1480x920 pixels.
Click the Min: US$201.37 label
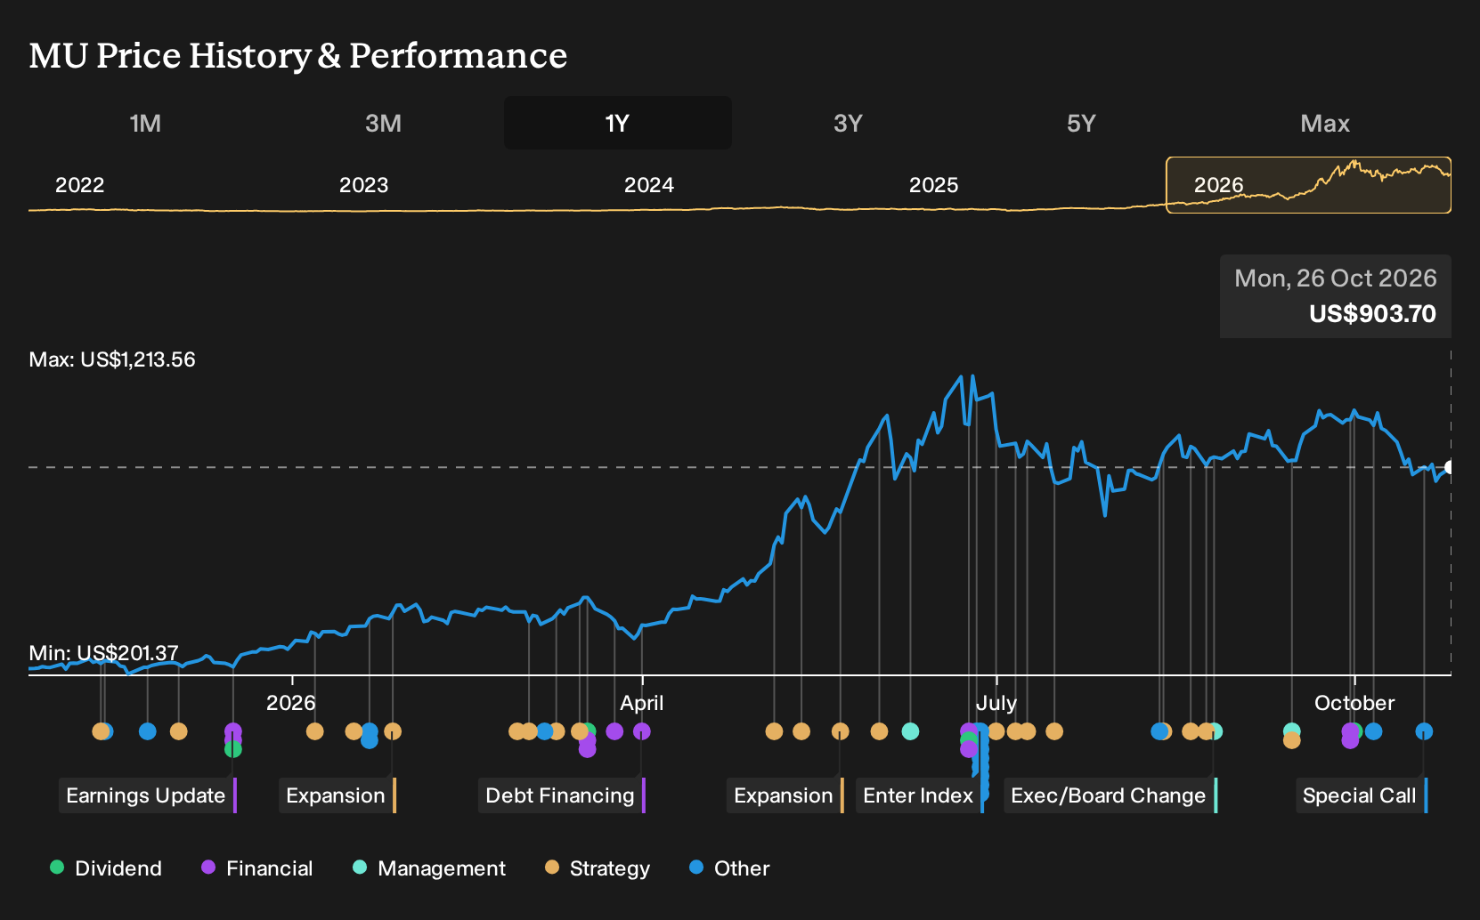[x=103, y=653]
